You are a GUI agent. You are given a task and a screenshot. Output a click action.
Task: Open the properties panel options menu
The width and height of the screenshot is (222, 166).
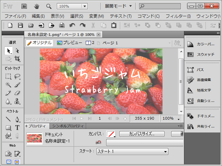click(x=181, y=126)
